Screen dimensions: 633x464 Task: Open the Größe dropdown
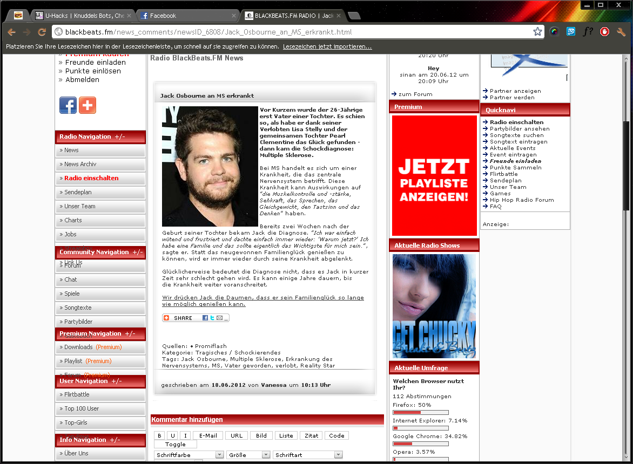pos(248,455)
